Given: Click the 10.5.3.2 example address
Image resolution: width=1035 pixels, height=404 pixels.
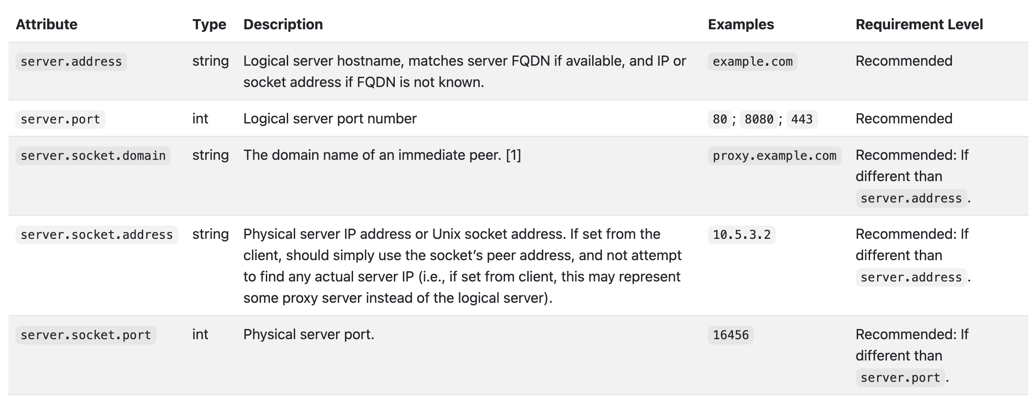Looking at the screenshot, I should pos(742,235).
